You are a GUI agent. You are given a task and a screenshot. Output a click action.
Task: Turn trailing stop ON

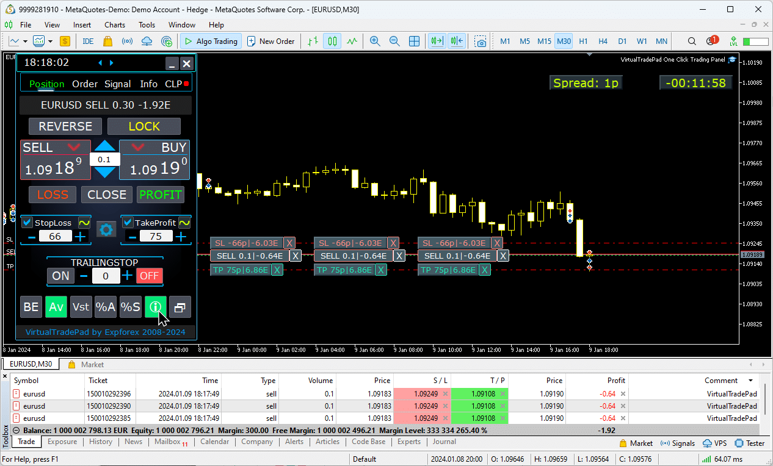60,276
